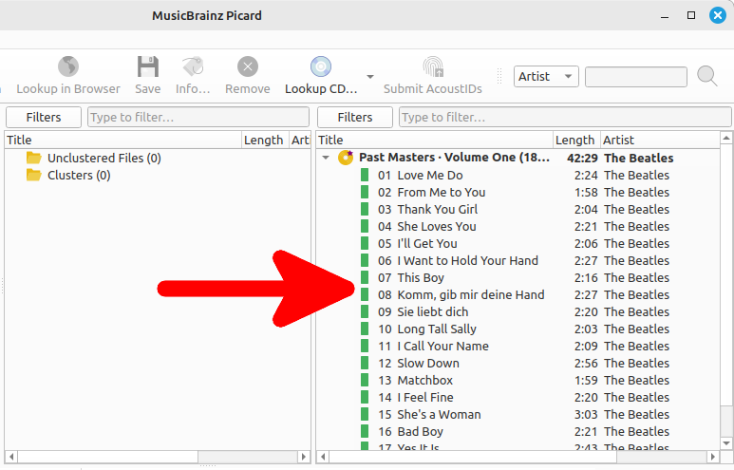
Task: Click green status icon for Love Me Do
Action: pyautogui.click(x=365, y=175)
